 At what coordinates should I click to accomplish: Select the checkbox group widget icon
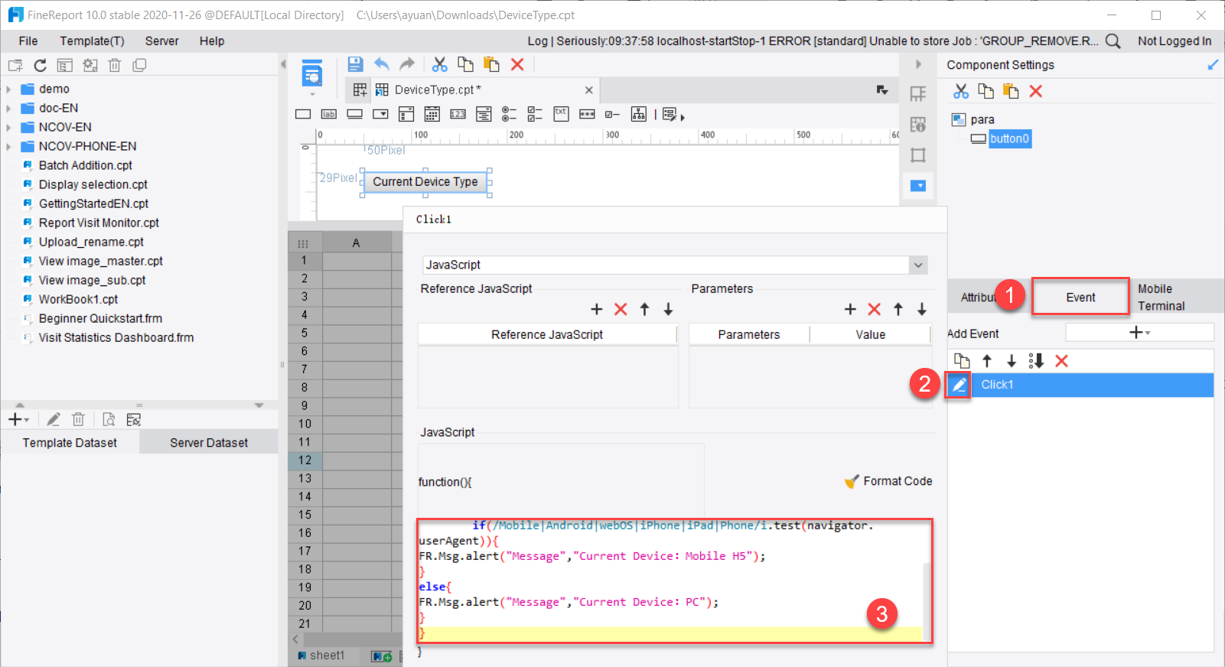click(536, 115)
